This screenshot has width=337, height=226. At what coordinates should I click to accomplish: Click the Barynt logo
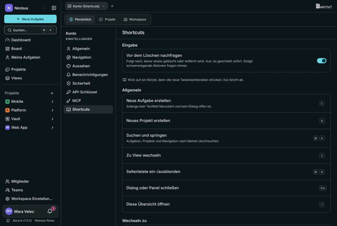click(324, 6)
